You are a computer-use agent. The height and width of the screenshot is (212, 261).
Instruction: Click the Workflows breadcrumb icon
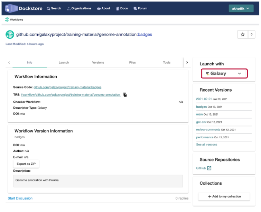pyautogui.click(x=7, y=19)
